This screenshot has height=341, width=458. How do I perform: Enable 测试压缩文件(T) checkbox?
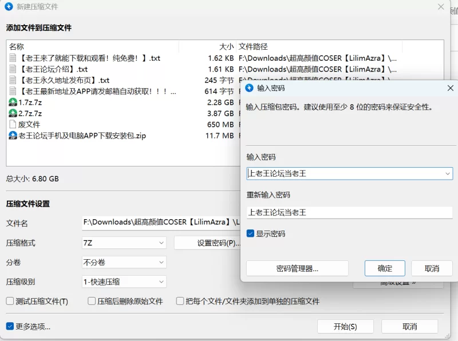[x=10, y=301]
